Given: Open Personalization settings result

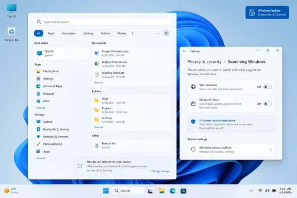Looking at the screenshot, I should 49,144.
